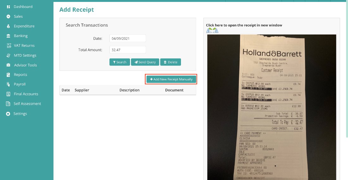Open Advisor Tools in the sidebar
348x180 pixels.
(26, 65)
